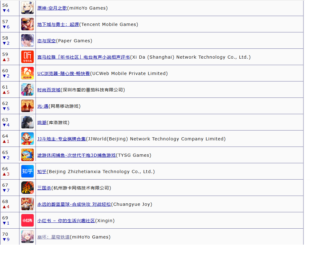Image resolution: width=310 pixels, height=253 pixels.
Task: Click the blue 知乎 app icon
Action: [27, 171]
